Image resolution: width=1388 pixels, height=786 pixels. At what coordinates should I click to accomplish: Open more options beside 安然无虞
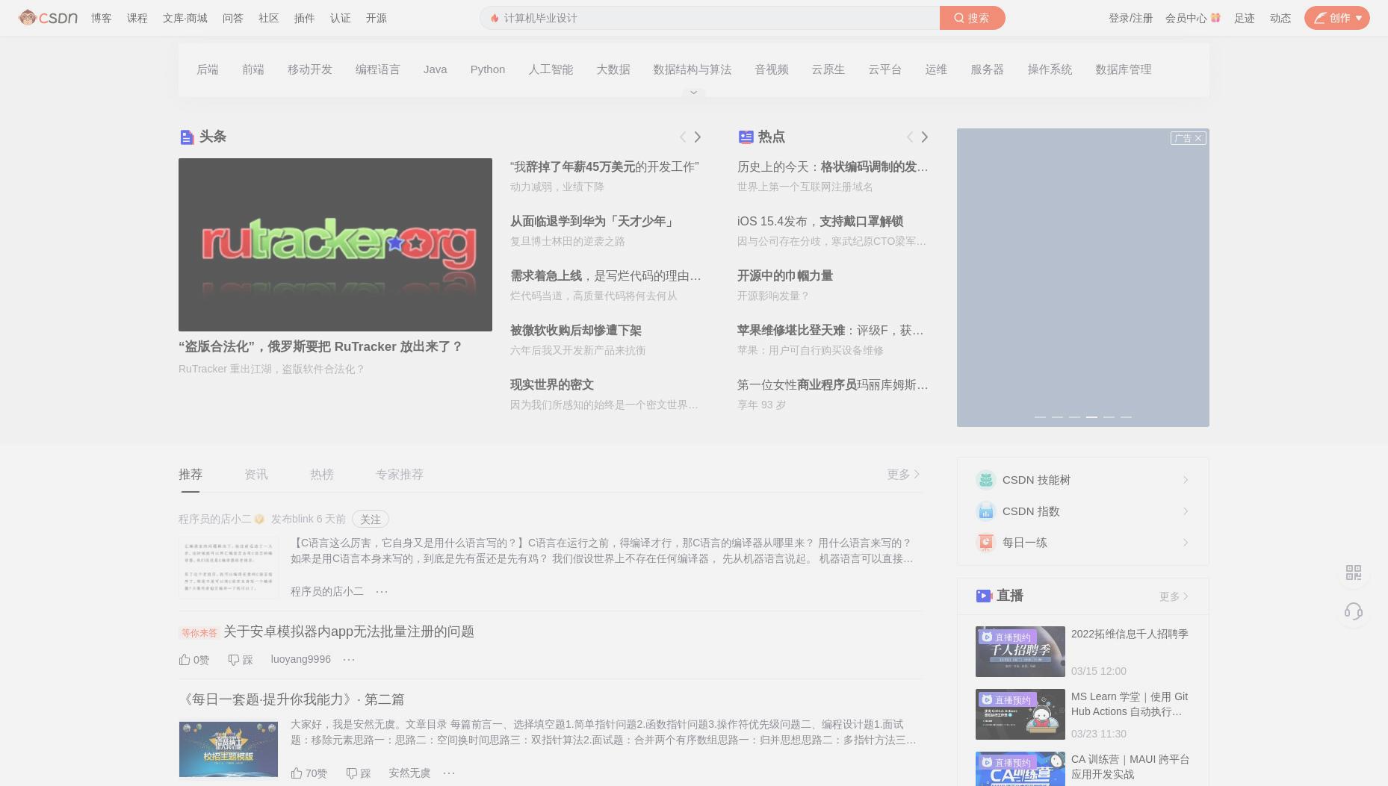(x=449, y=773)
